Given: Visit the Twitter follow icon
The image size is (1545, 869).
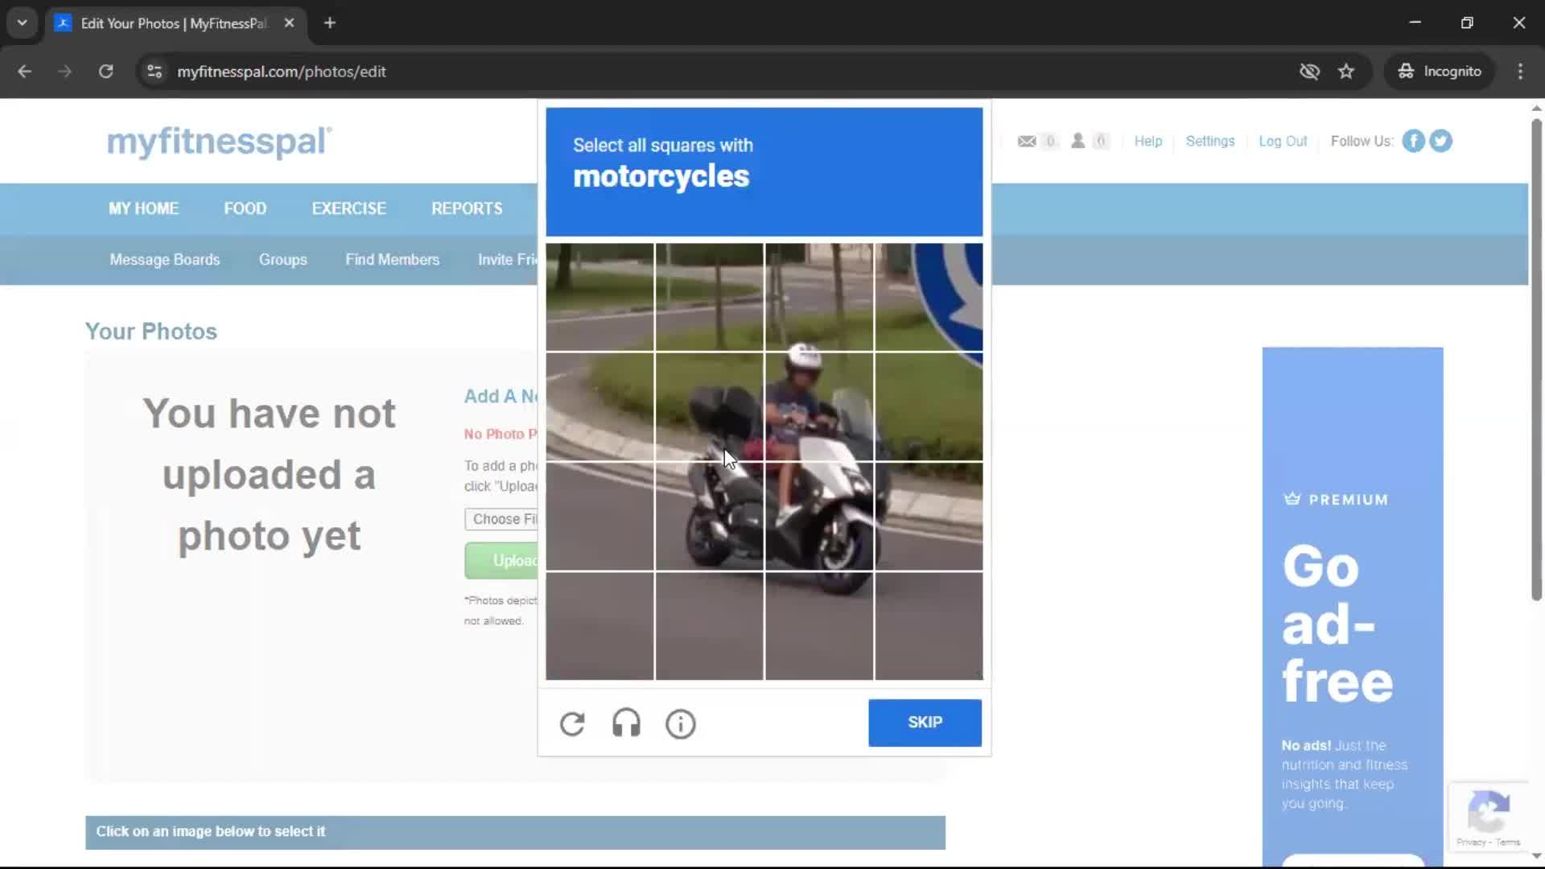Looking at the screenshot, I should tap(1440, 141).
